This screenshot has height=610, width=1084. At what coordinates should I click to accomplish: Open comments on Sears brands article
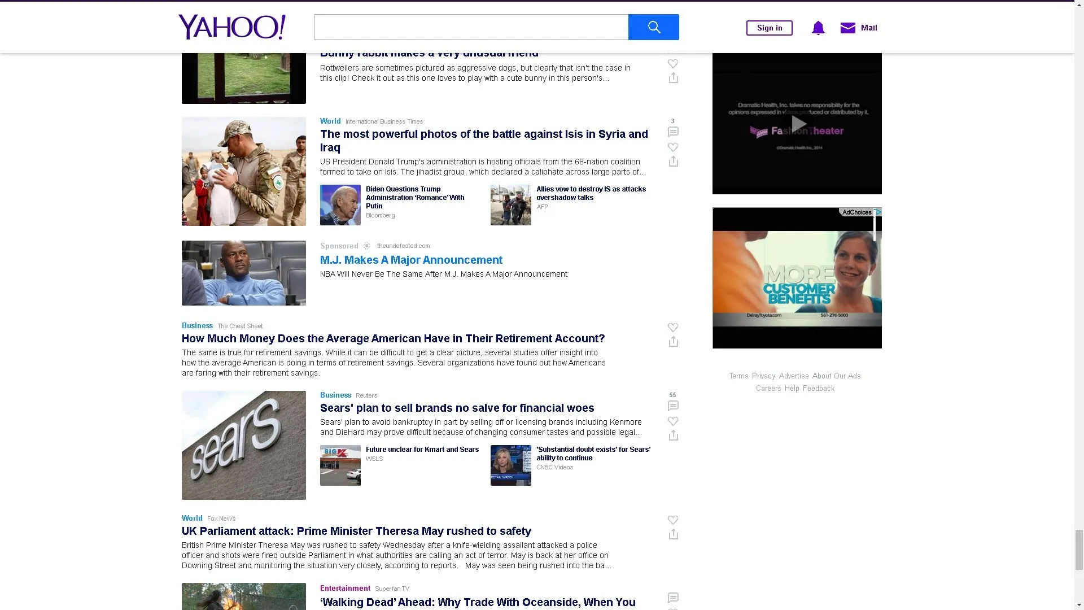[x=672, y=406]
